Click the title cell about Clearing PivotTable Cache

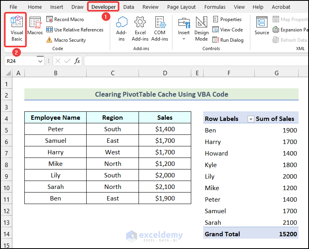tap(161, 94)
